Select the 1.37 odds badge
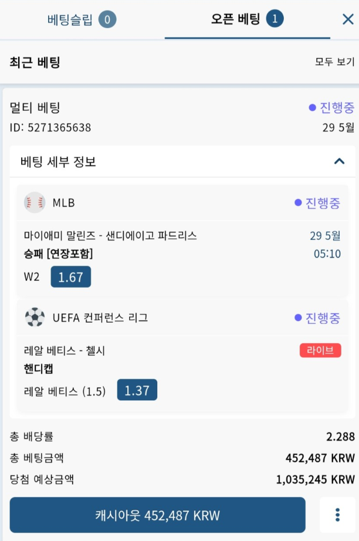 [x=137, y=390]
